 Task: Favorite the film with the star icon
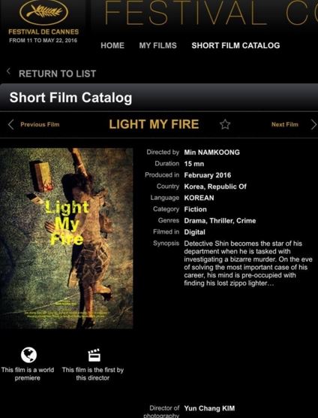click(x=225, y=124)
